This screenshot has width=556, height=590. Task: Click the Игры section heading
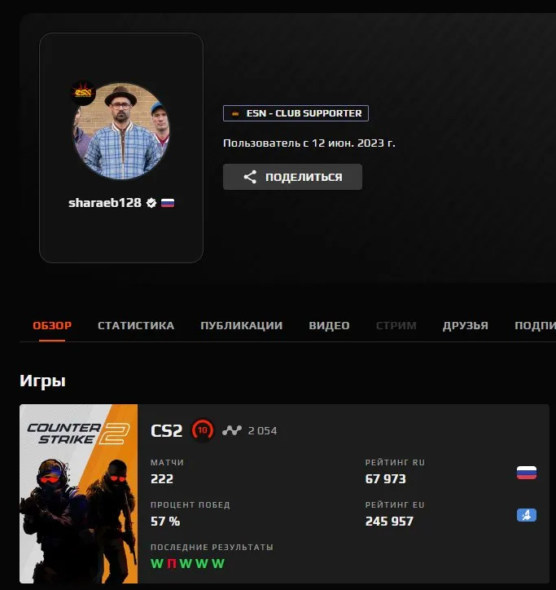pos(42,381)
